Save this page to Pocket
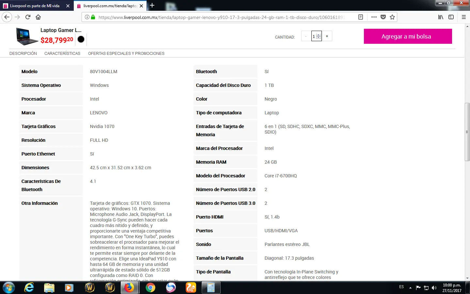470x294 pixels. pos(383,17)
